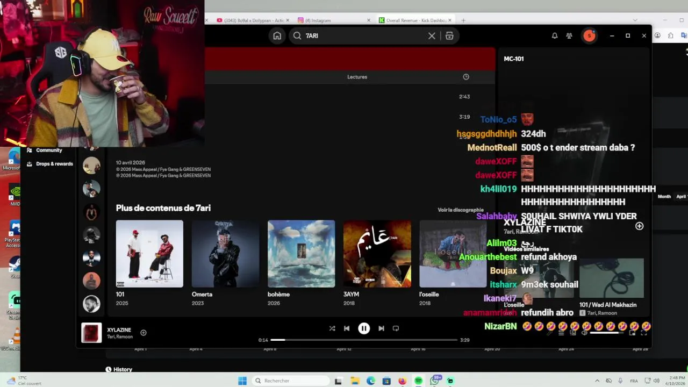
Task: Show hidden system tray icons
Action: point(597,381)
